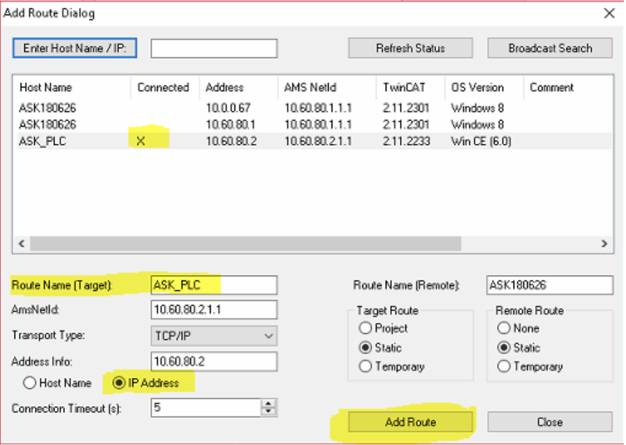
Task: Open the Transport Type dropdown
Action: point(268,336)
